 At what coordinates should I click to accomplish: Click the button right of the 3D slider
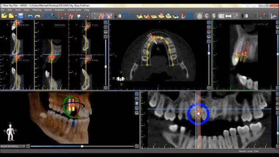pos(136,147)
